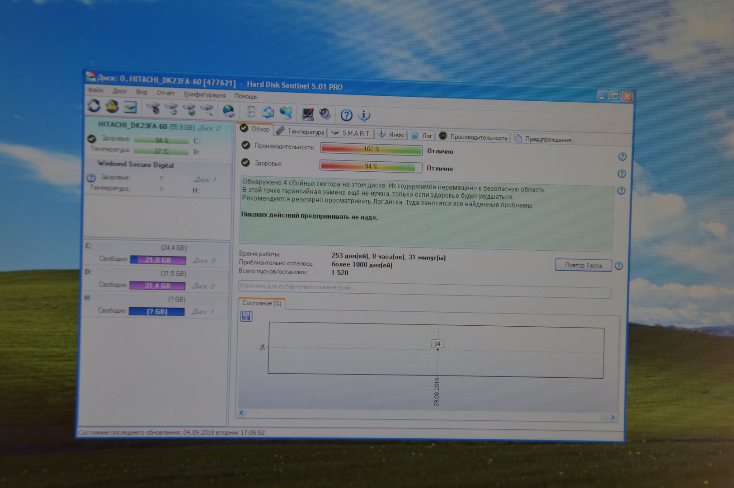Open the text report document icon

point(250,112)
